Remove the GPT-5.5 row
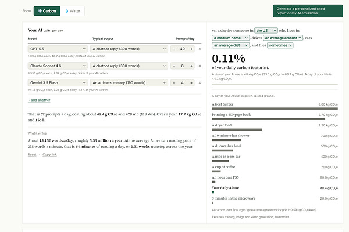Image resolution: width=349 pixels, height=232 pixels. pyautogui.click(x=200, y=49)
